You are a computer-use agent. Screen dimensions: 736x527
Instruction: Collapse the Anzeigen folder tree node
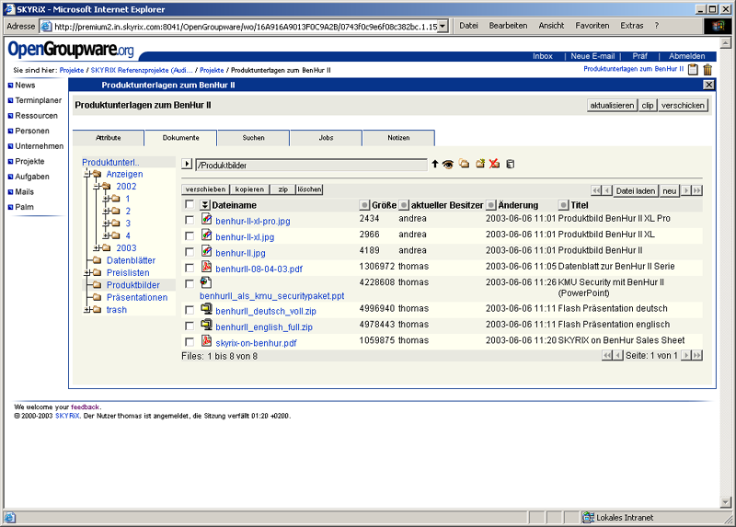click(86, 174)
